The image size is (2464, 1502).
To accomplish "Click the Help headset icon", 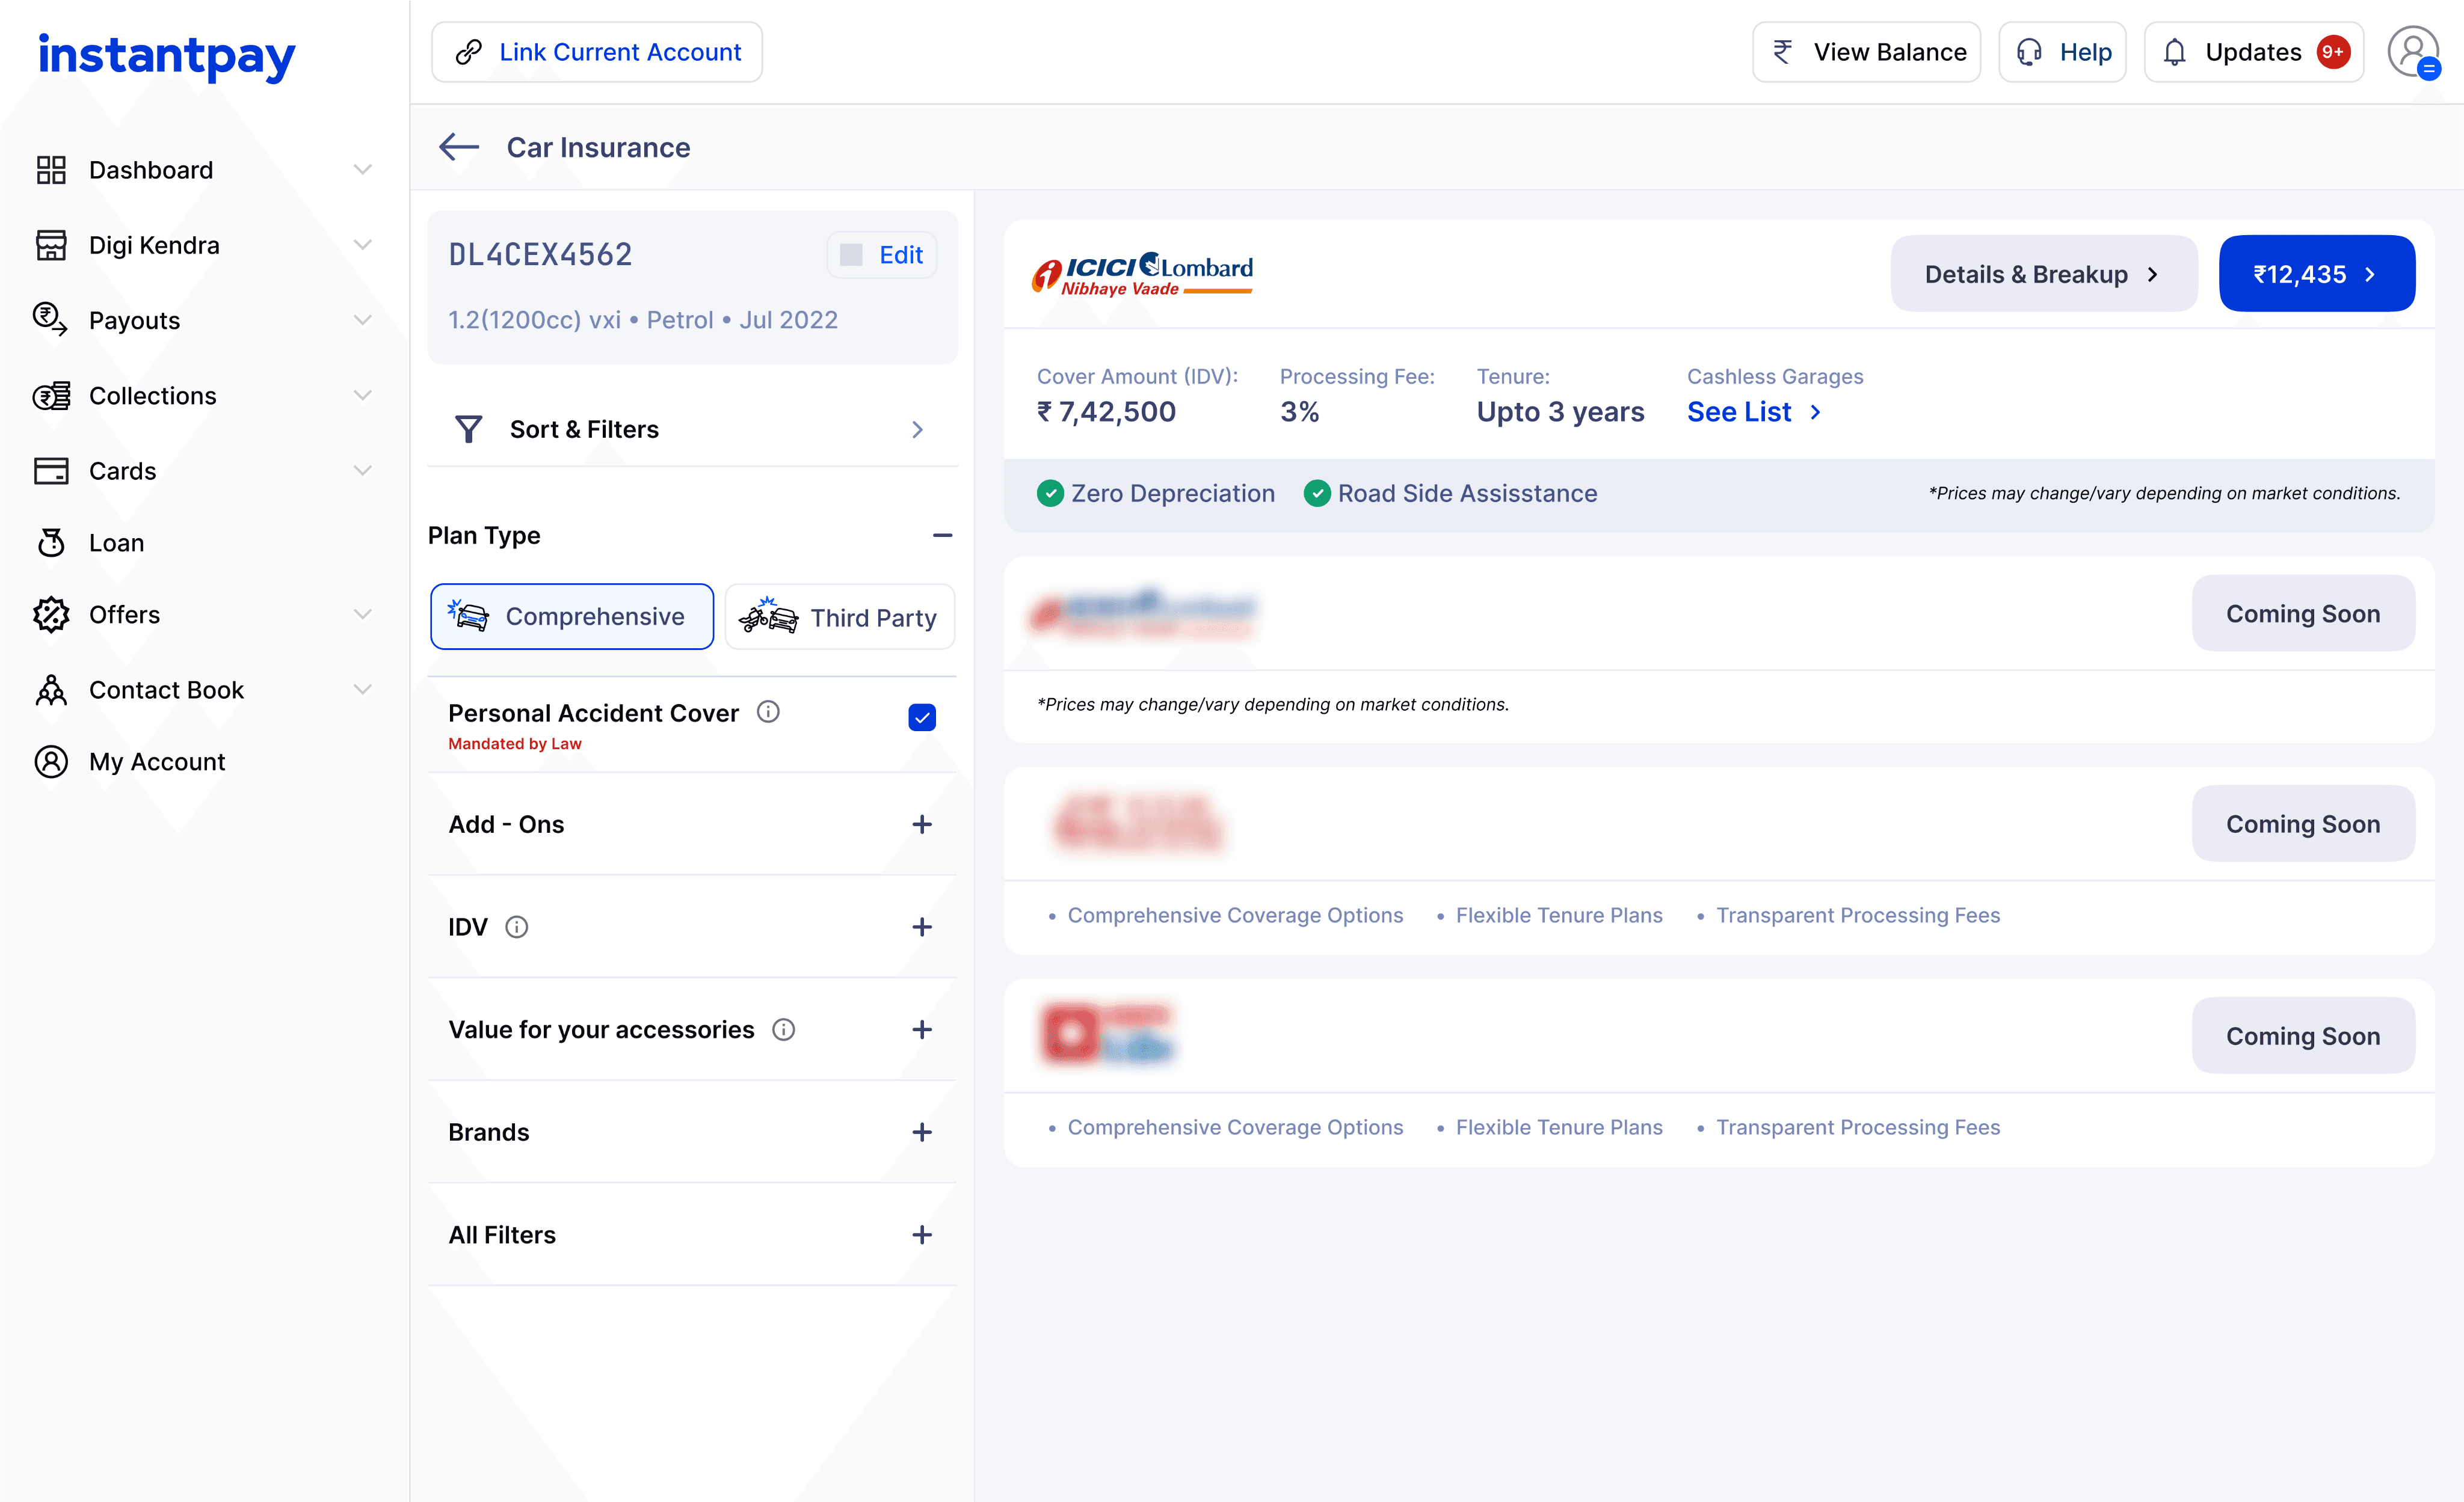I will pos(2029,52).
